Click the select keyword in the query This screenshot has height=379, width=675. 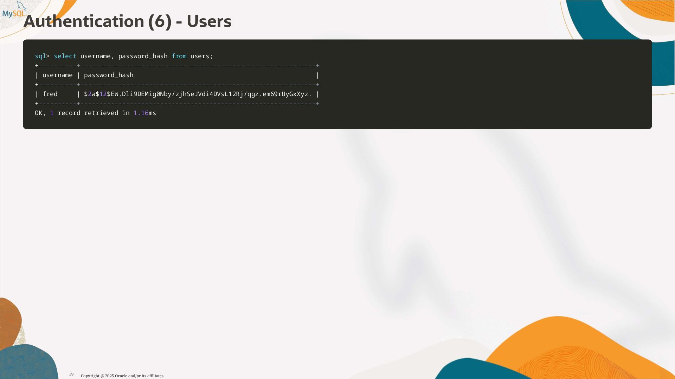pyautogui.click(x=65, y=56)
